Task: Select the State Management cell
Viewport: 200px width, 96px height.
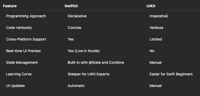Action: (x=22, y=62)
